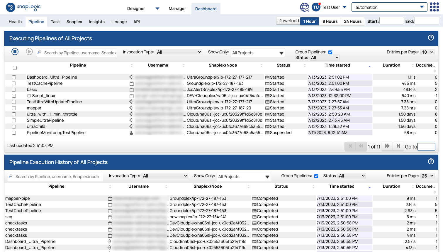Screen dimensions: 443x252
Task: Select all pipelines with the header checkbox
Action: tap(14, 67)
